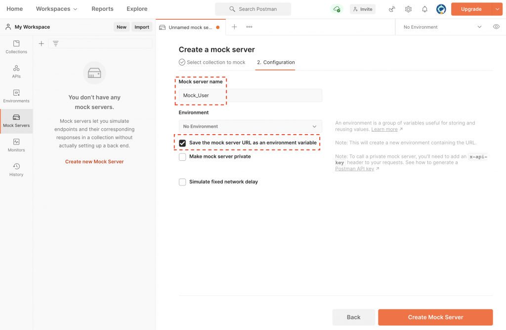Click the external arrow beside Learn more
The height and width of the screenshot is (330, 506).
click(x=401, y=129)
